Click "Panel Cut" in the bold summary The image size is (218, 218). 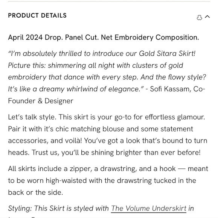(82, 38)
